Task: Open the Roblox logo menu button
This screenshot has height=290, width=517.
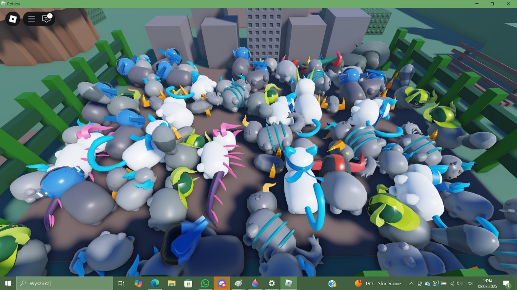Action: 13,19
